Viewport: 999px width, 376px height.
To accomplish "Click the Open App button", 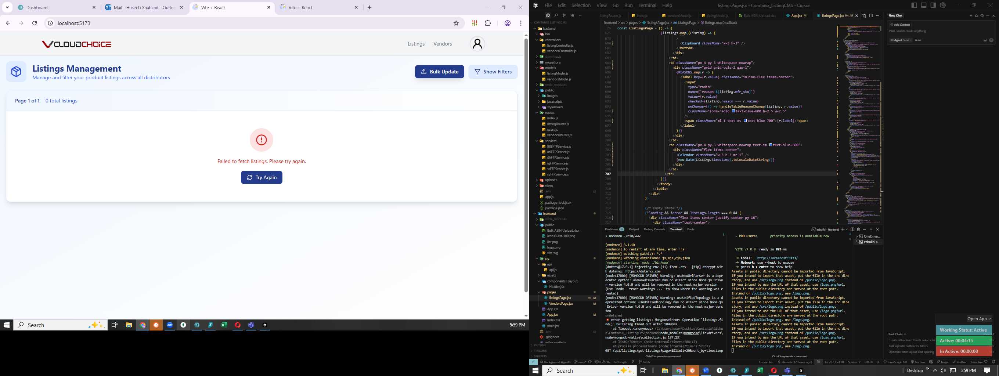I will click(x=979, y=319).
